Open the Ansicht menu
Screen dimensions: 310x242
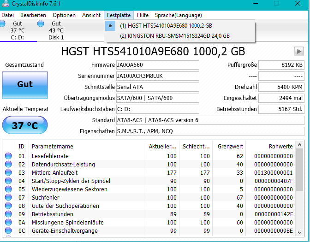pyautogui.click(x=91, y=15)
